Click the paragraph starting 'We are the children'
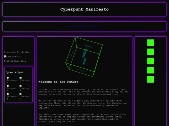This screenshot has width=169, height=126. point(83,104)
